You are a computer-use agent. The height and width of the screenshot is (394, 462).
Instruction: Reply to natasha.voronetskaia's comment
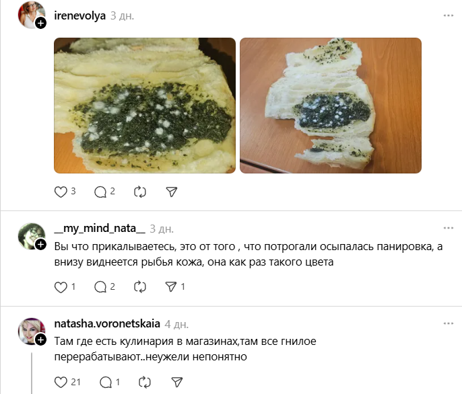[x=106, y=382]
